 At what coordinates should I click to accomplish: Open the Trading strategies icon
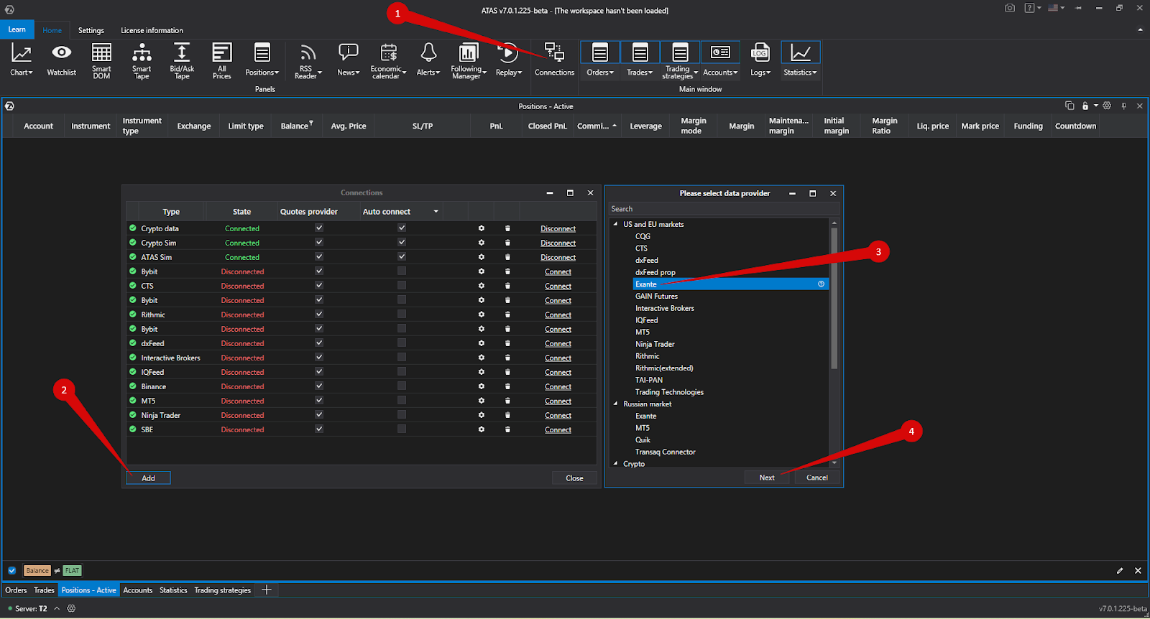pyautogui.click(x=680, y=52)
